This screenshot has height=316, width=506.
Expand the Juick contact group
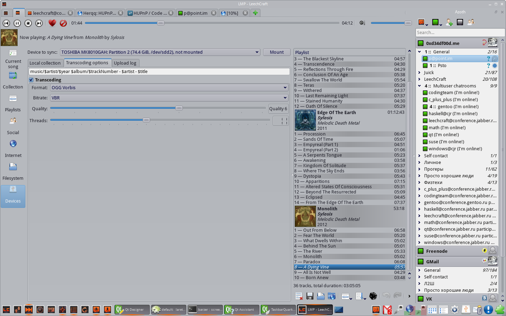[x=420, y=72]
